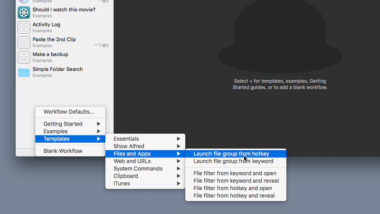Screen dimensions: 380x214
Task: Open the iTunes templates submenu
Action: click(145, 184)
